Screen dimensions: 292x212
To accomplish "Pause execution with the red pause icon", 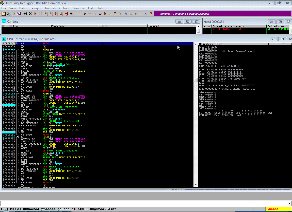I will 40,14.
